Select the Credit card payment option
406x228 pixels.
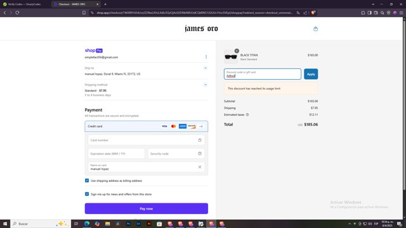[147, 126]
